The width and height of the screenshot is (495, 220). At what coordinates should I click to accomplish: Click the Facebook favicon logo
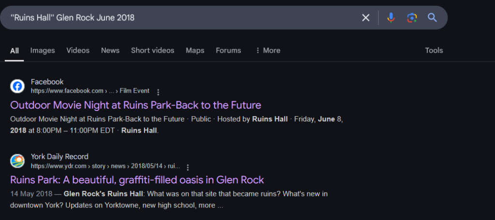[x=17, y=86]
